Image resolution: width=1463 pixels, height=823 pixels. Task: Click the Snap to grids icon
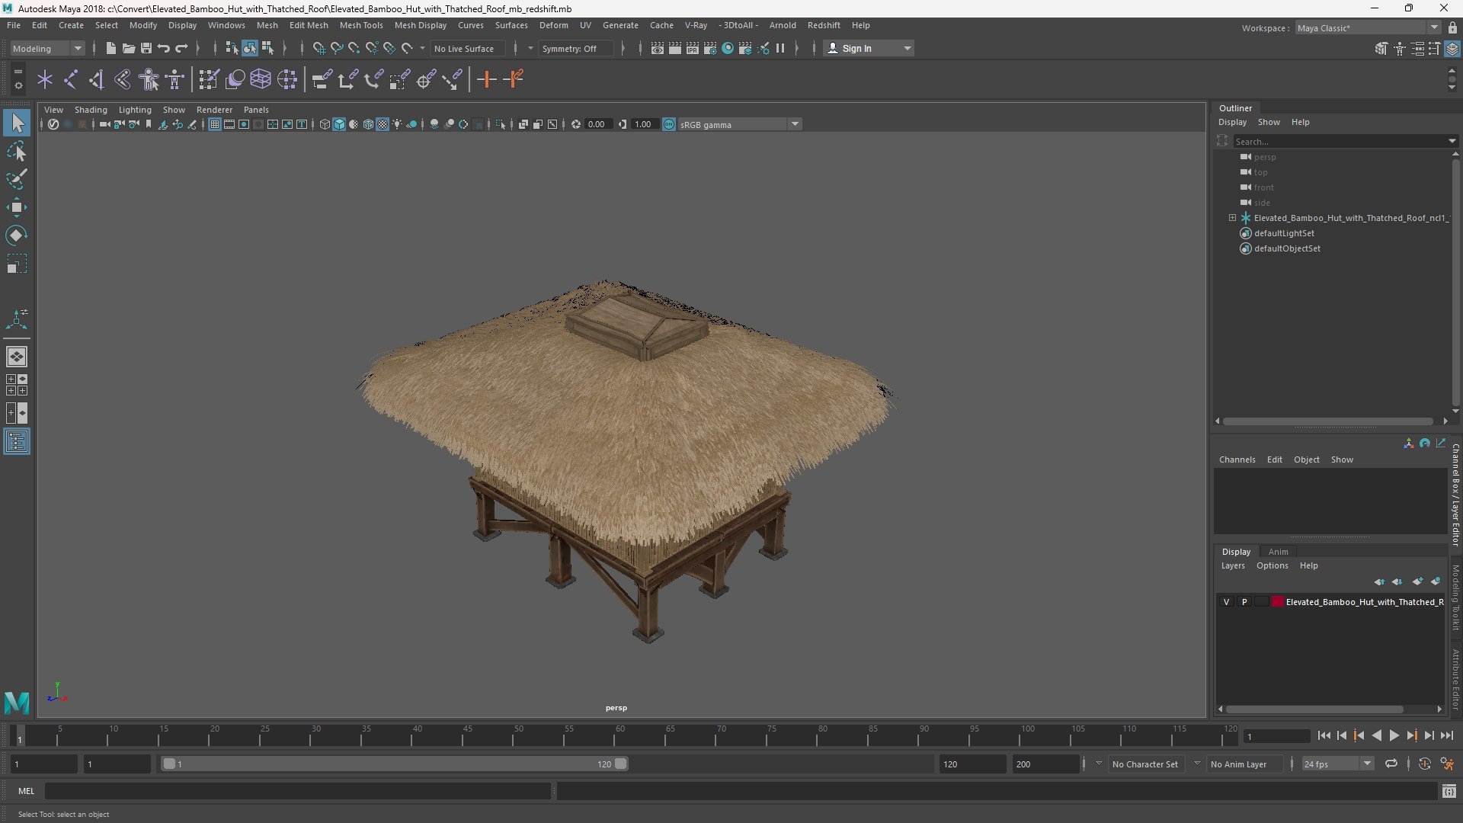(319, 48)
